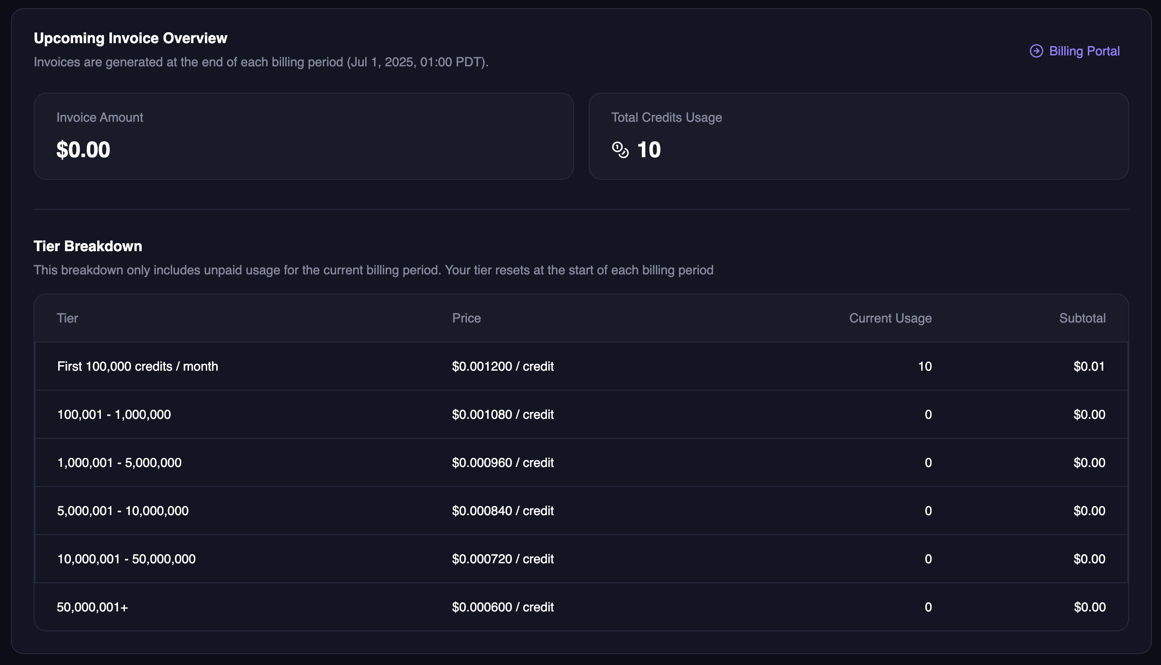Click the Tier Breakdown heading

88,246
